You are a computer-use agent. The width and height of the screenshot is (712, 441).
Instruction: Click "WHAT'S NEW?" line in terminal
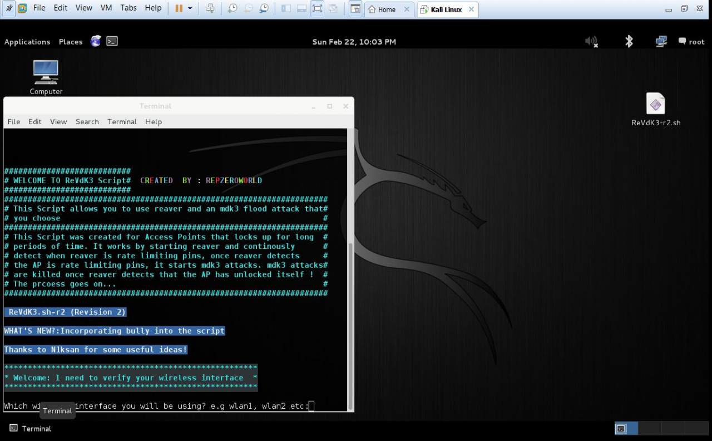click(x=115, y=331)
